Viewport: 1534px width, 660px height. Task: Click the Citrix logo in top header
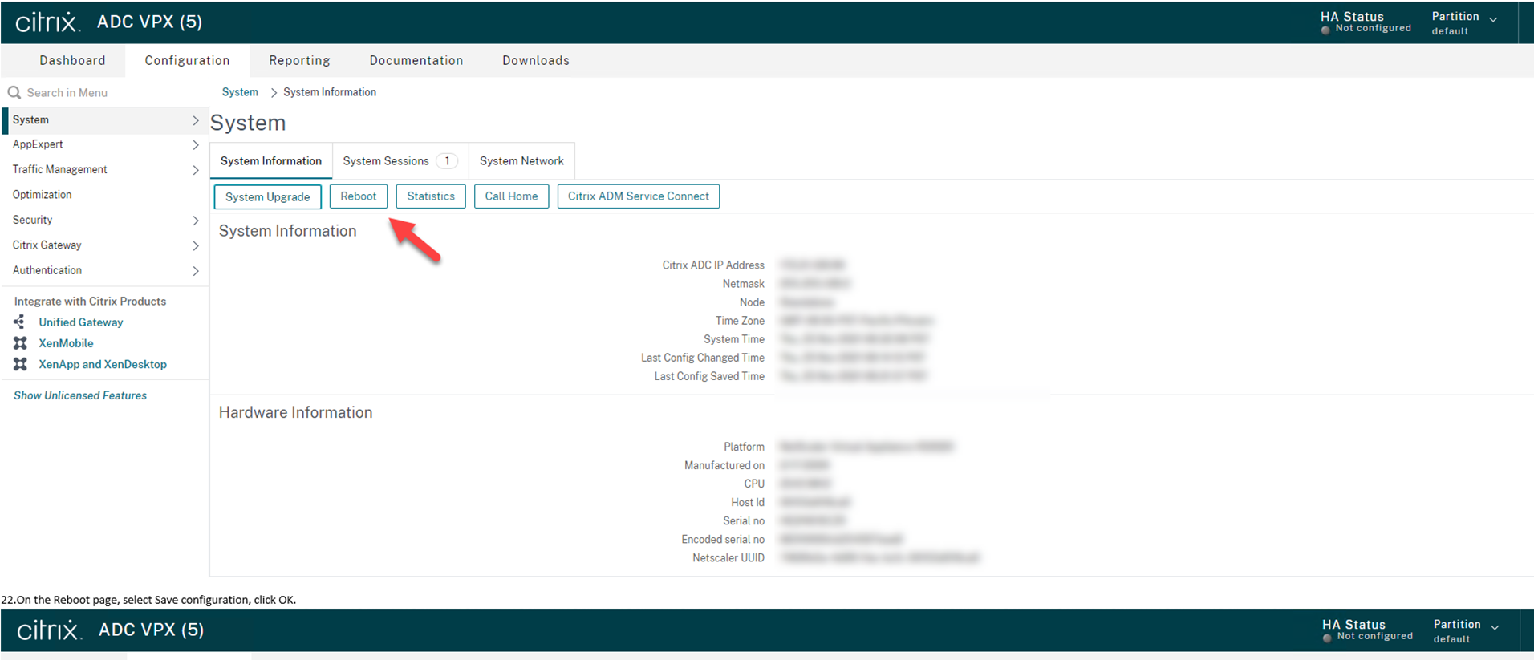click(47, 22)
